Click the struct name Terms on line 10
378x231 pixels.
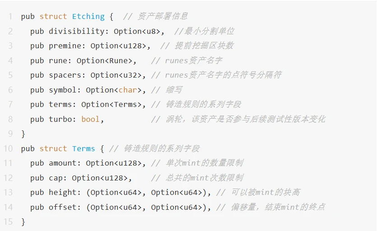click(84, 148)
